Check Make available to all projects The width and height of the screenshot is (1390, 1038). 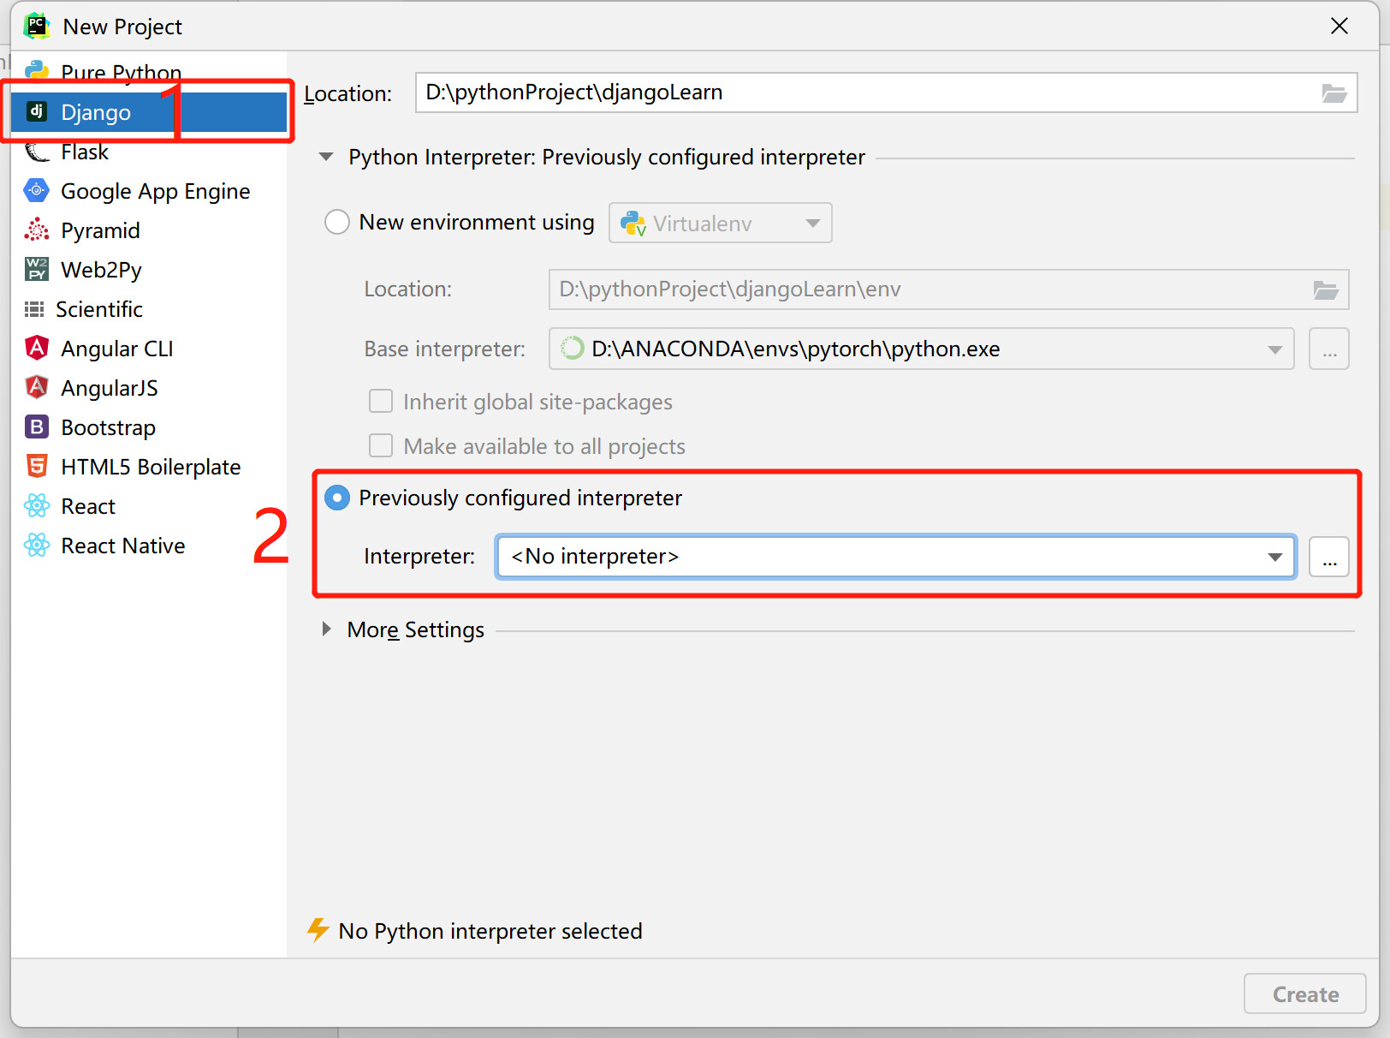pyautogui.click(x=380, y=445)
